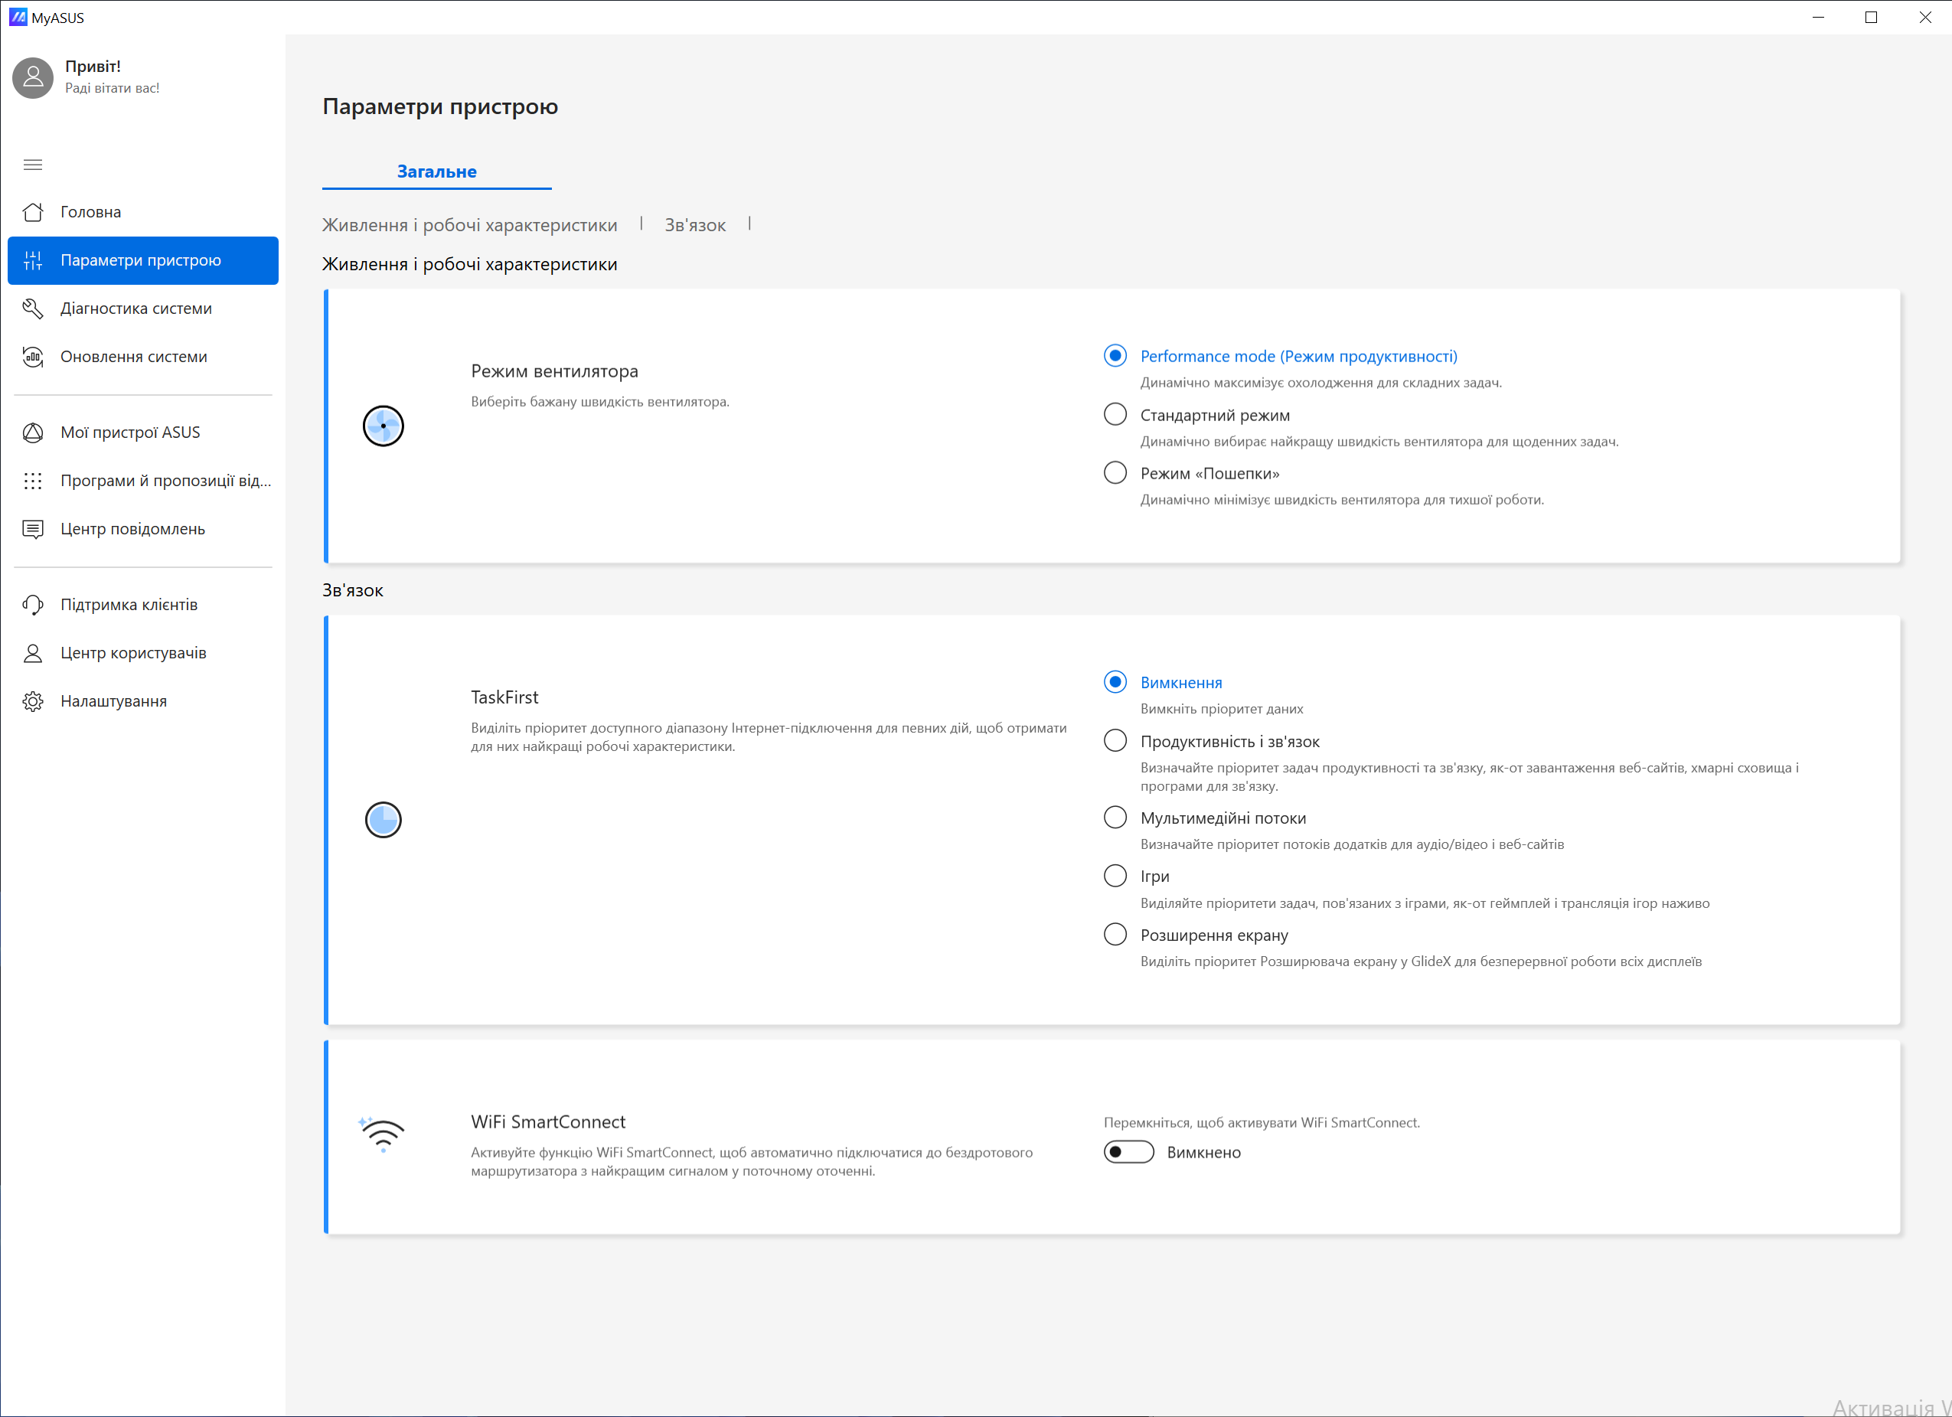Click the TaskFirst heading

[504, 697]
